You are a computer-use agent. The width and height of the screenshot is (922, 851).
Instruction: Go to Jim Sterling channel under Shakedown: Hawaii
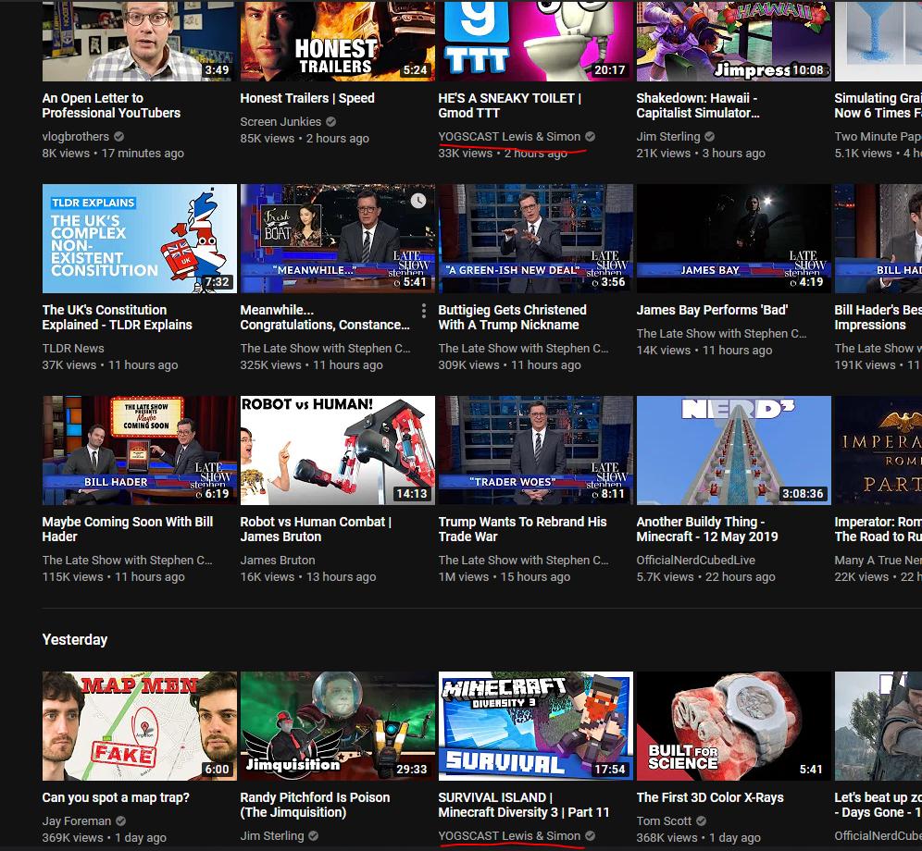click(668, 136)
